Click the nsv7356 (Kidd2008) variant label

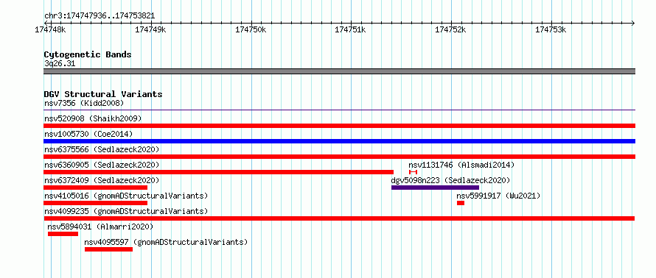[x=84, y=103]
